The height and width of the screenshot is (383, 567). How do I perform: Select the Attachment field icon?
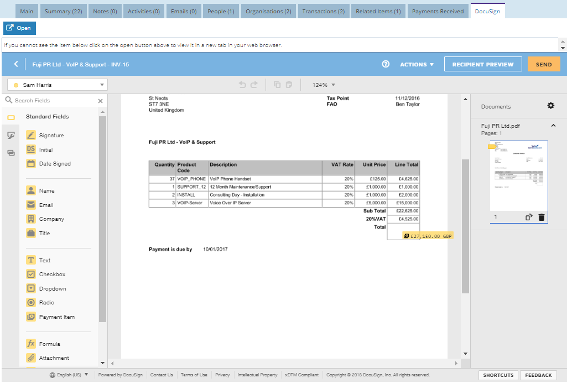(31, 358)
